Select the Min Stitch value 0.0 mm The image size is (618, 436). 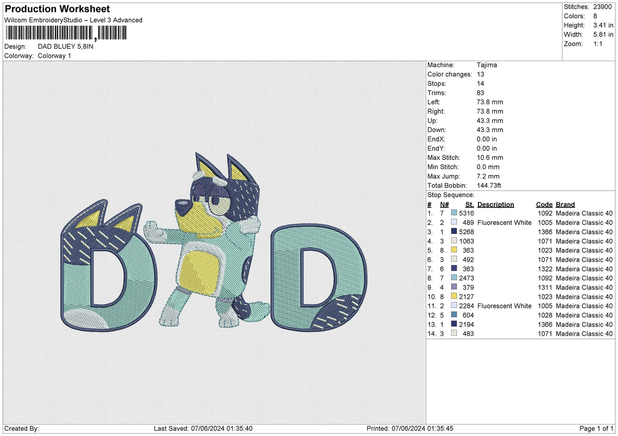[x=488, y=167]
